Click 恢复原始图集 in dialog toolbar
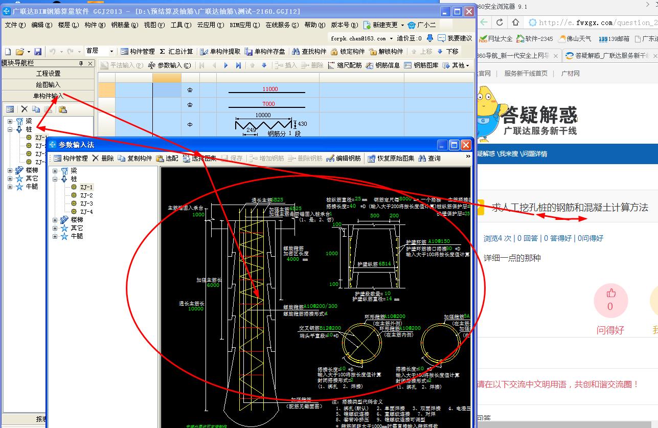Image resolution: width=658 pixels, height=428 pixels. (391, 159)
